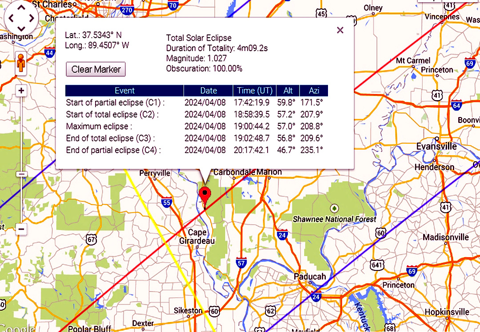Click the Evansville city label
This screenshot has height=332, width=480.
(436, 146)
